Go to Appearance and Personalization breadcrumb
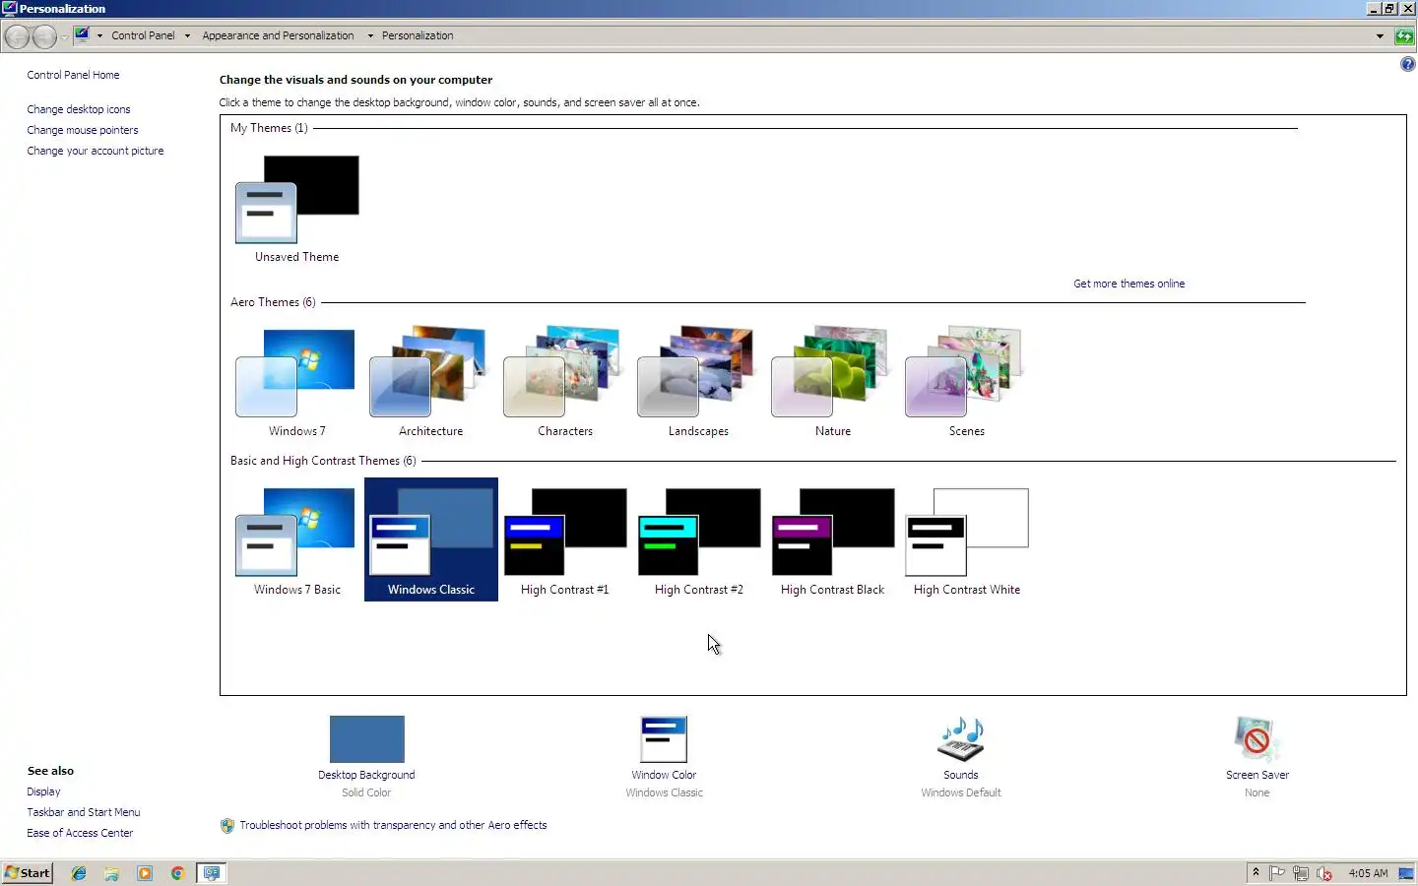This screenshot has width=1418, height=886. point(278,35)
